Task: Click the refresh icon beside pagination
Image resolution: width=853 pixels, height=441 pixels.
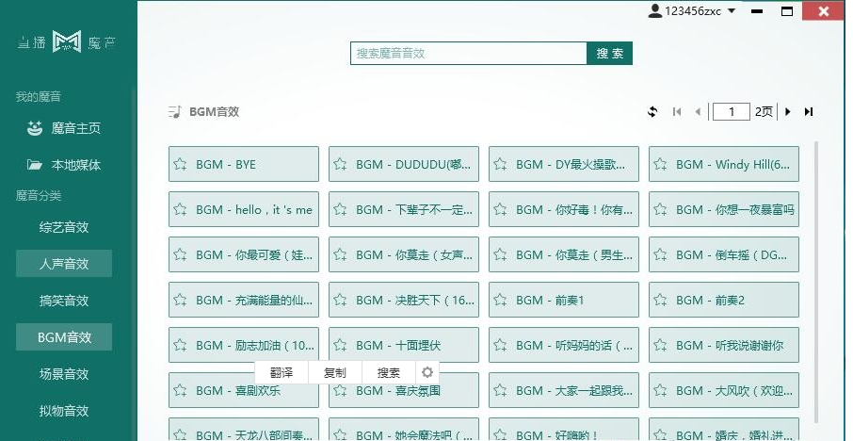Action: 652,112
